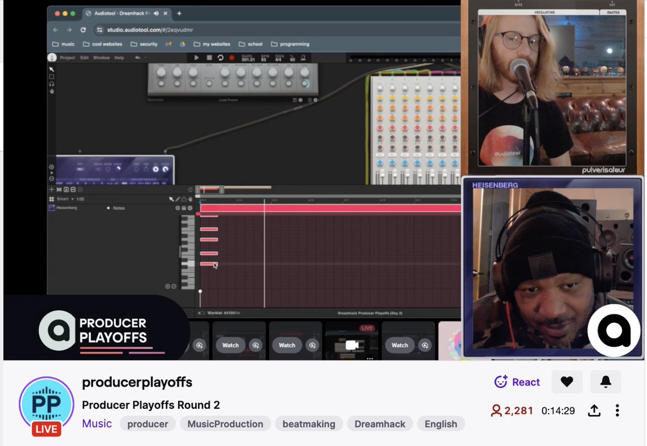Click the browser forward arrow
The image size is (647, 446).
pyautogui.click(x=69, y=30)
